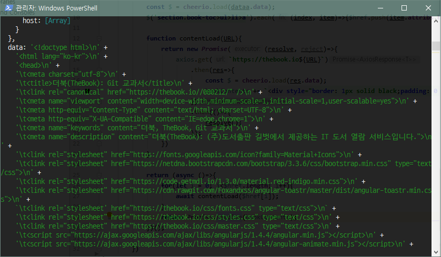Screen dimensions: 441x257
Task: Click the thebook.io/css/fonts.css line
Action: coord(175,209)
